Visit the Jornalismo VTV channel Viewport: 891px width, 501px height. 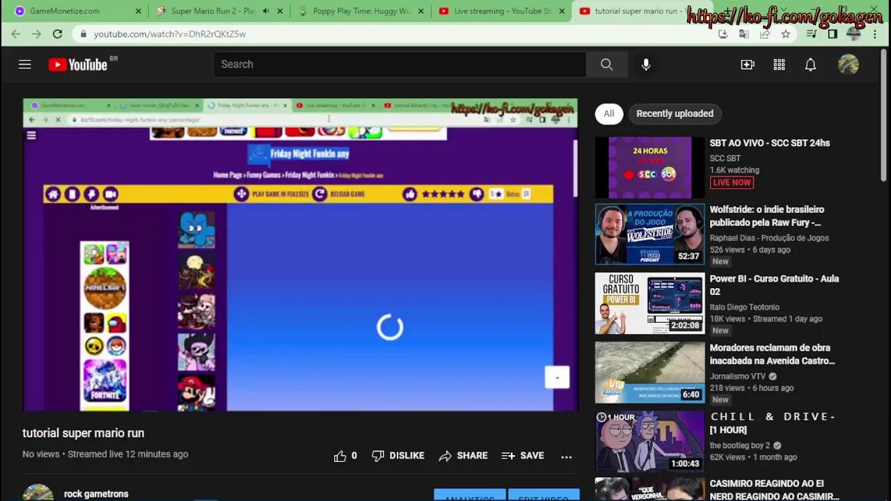click(x=738, y=376)
